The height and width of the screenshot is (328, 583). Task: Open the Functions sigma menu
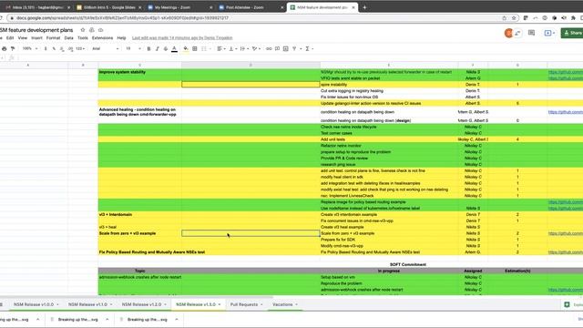click(x=308, y=48)
